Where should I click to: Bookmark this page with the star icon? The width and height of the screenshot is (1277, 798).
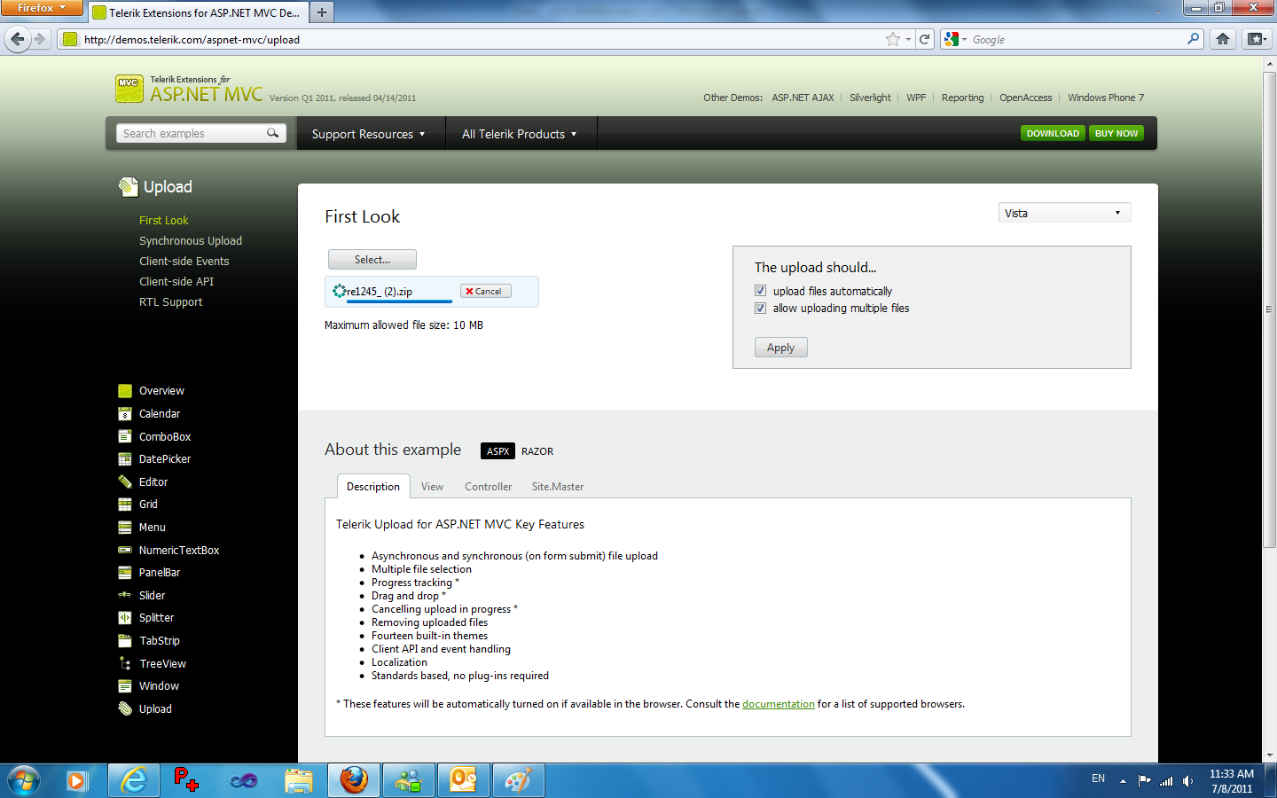(893, 39)
